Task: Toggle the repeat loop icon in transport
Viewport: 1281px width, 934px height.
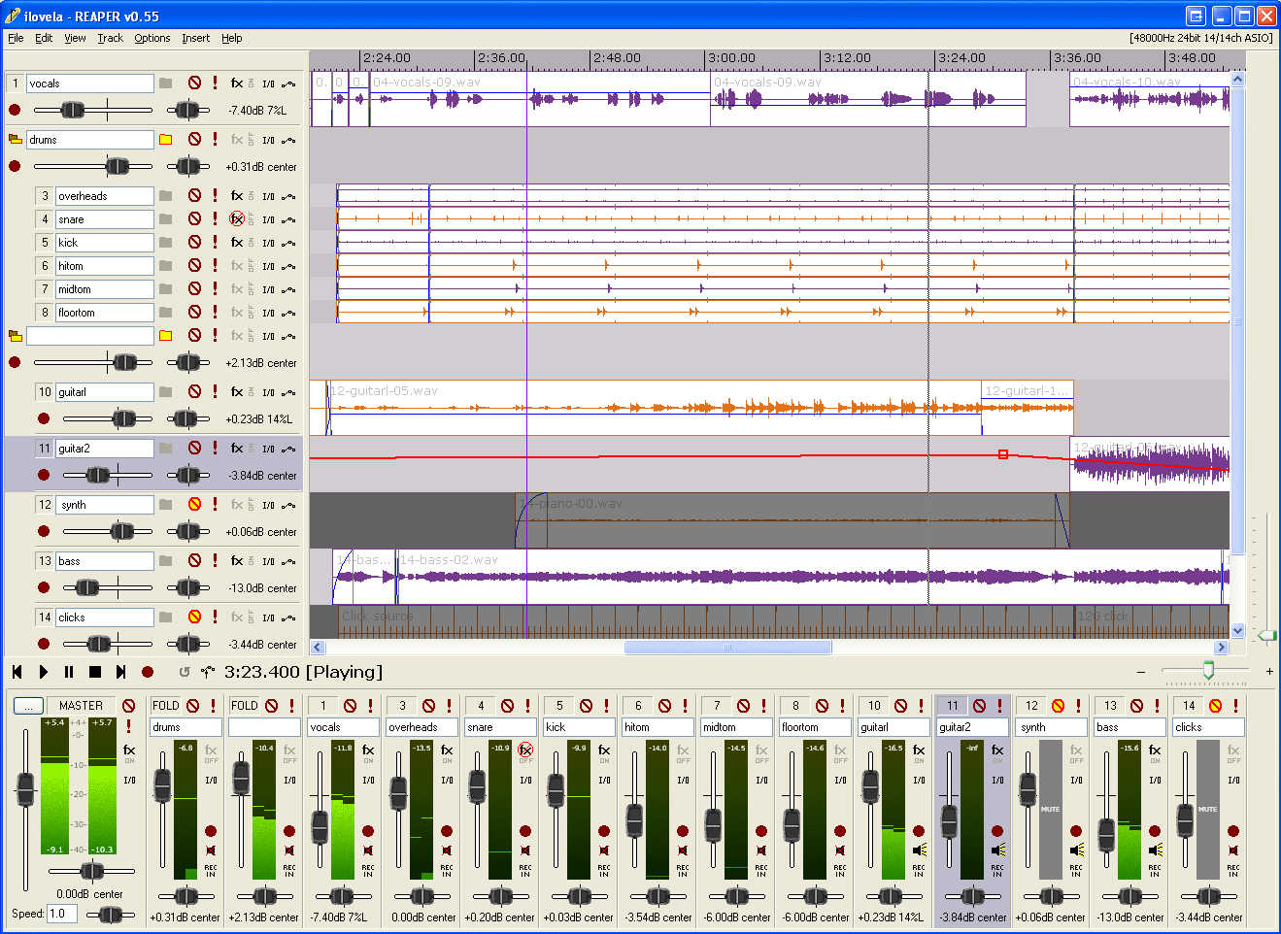Action: [x=185, y=672]
